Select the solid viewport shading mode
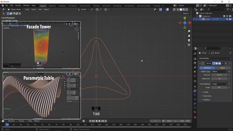The image size is (233, 131). point(181,9)
